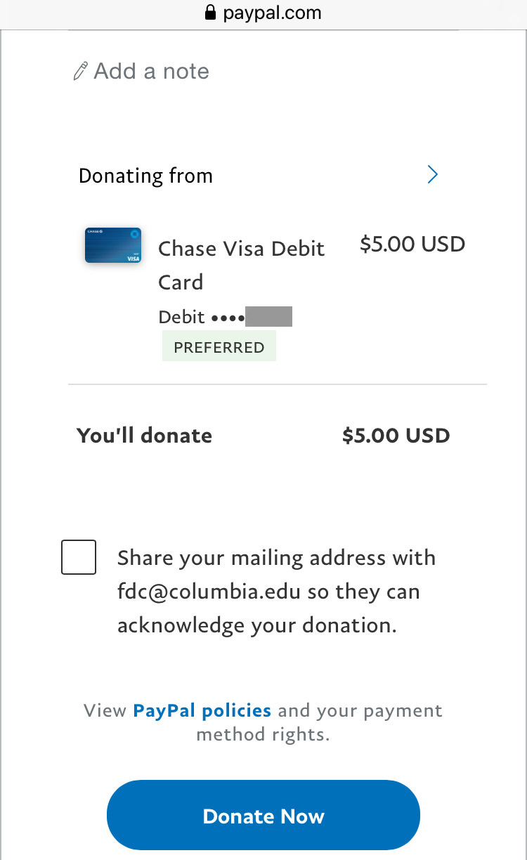
Task: Select the bold $5.00 USD donation total
Action: [x=396, y=435]
